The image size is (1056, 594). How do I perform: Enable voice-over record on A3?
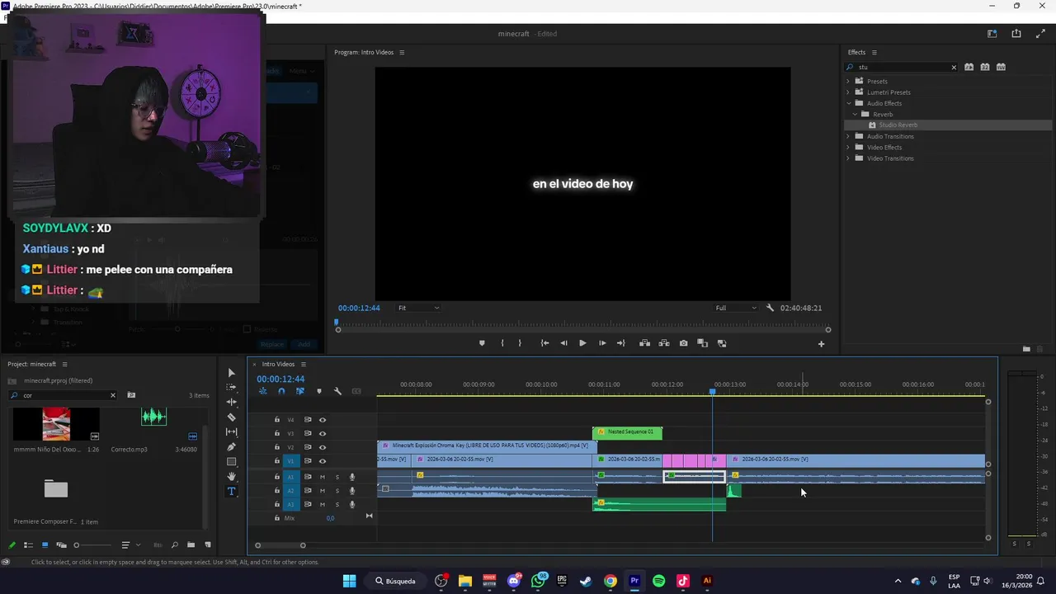click(351, 504)
